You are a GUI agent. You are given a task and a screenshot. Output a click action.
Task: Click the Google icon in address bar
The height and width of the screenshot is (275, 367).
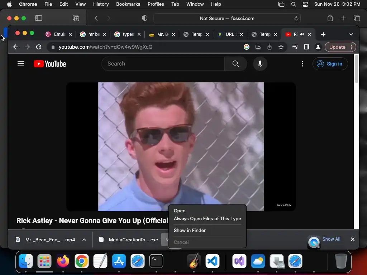point(247,47)
